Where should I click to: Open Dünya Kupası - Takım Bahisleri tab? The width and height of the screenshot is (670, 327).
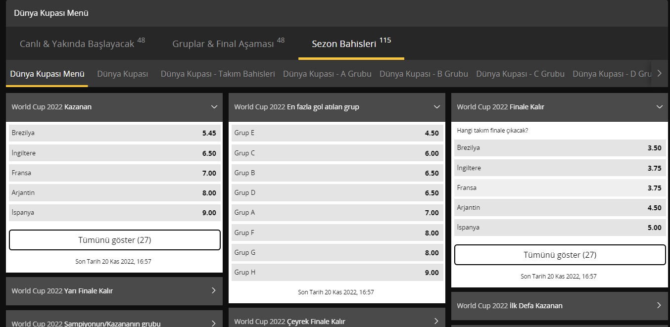[x=218, y=74]
